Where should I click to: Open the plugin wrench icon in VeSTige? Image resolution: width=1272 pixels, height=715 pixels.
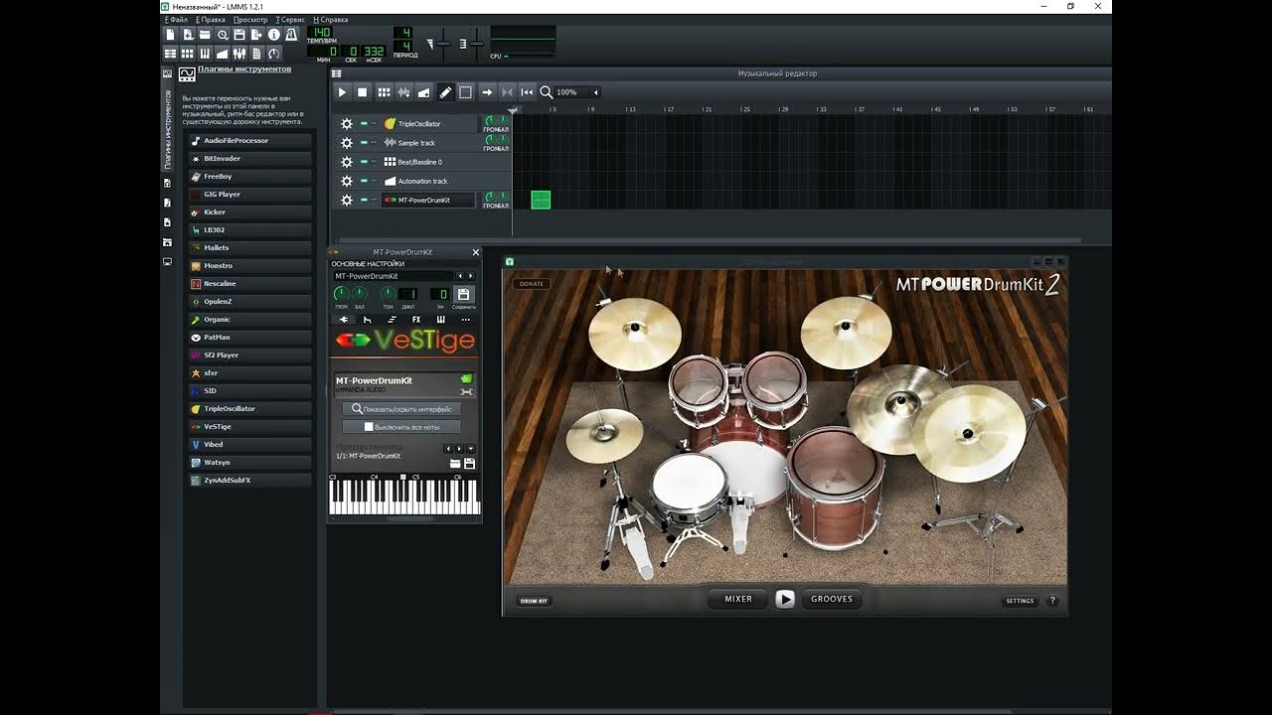466,392
